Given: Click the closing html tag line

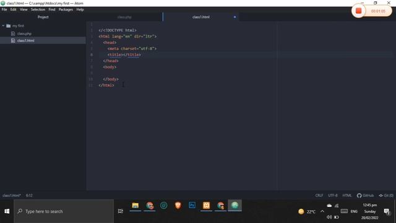Looking at the screenshot, I should pos(106,85).
